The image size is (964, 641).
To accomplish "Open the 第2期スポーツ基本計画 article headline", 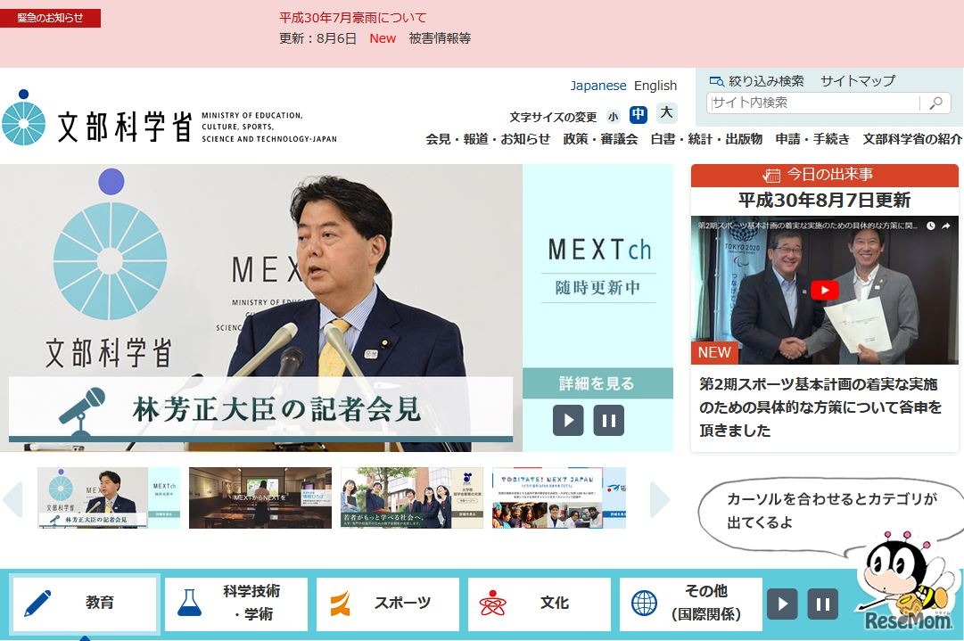I will 820,407.
